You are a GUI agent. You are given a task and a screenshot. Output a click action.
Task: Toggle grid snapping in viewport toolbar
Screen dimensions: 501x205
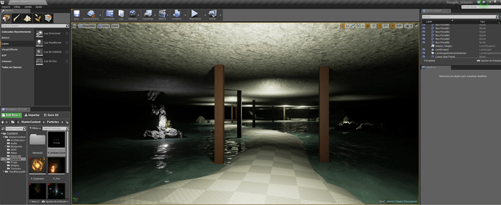(368, 26)
